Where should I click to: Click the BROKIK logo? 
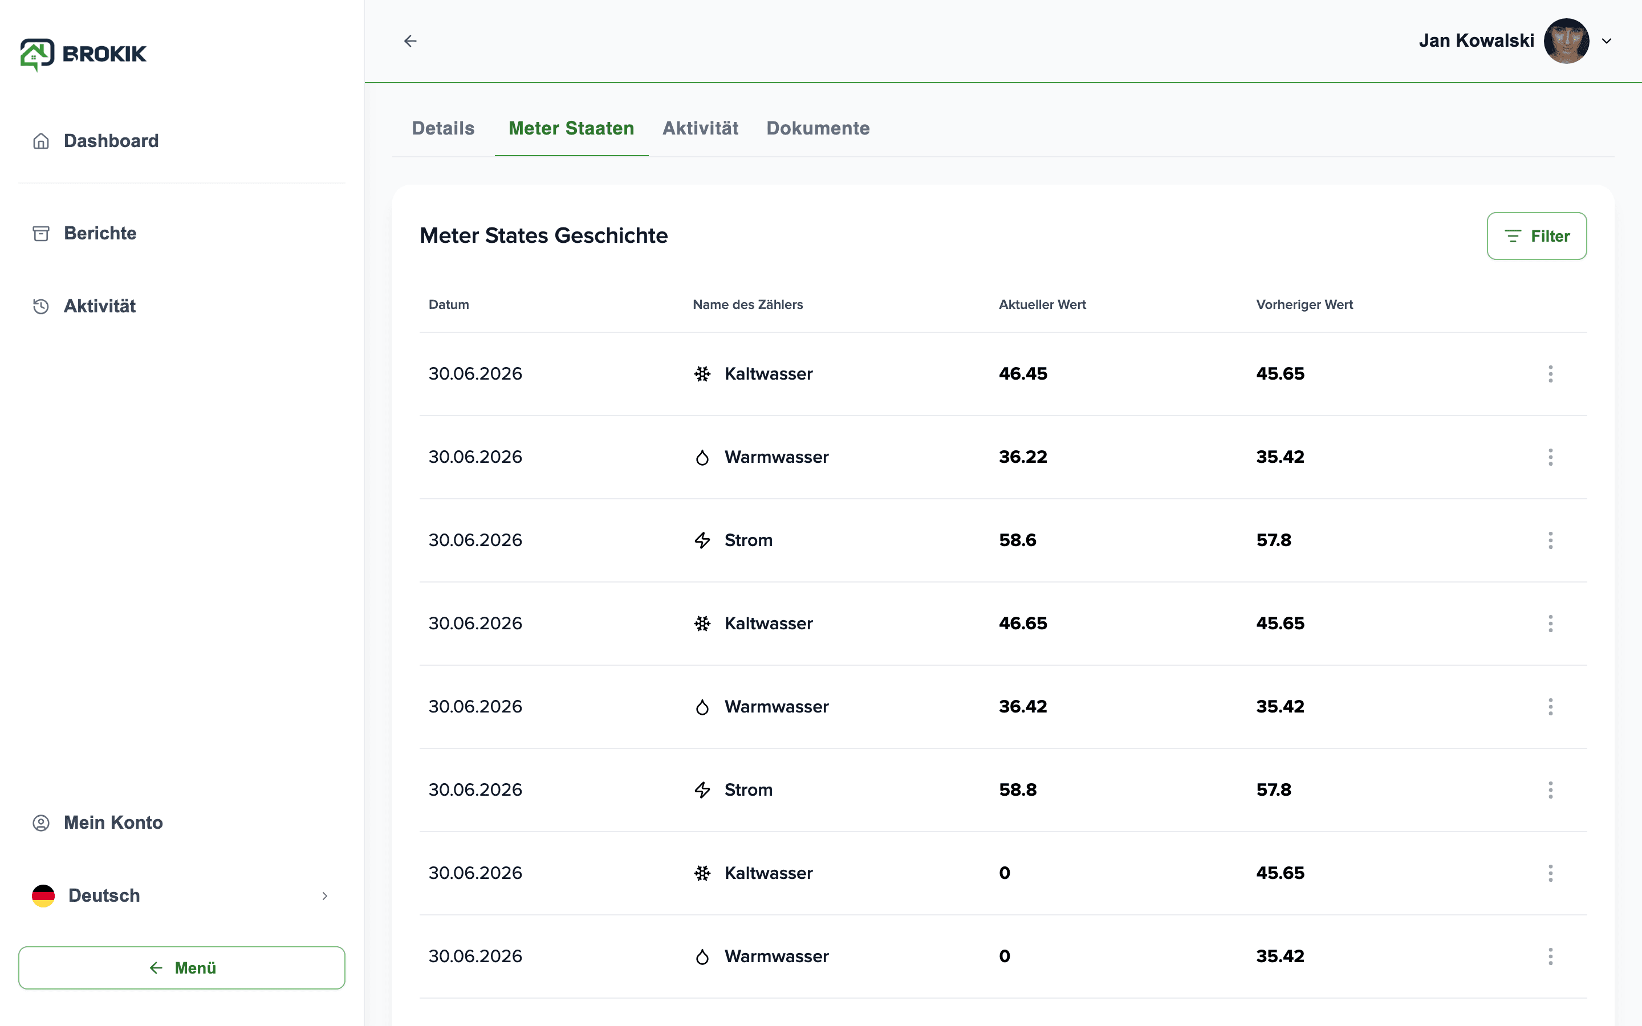click(83, 54)
